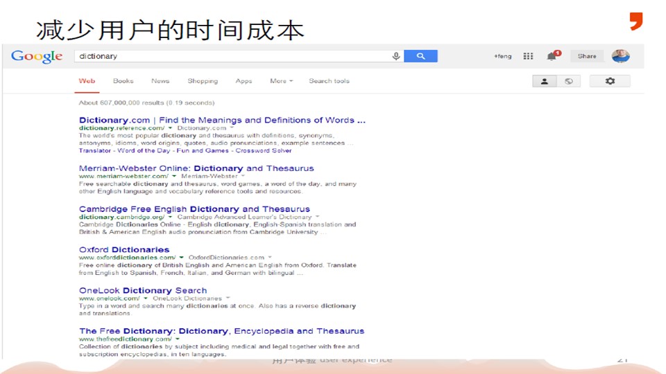Open The Free Dictionary result link
This screenshot has width=666, height=374.
[222, 331]
